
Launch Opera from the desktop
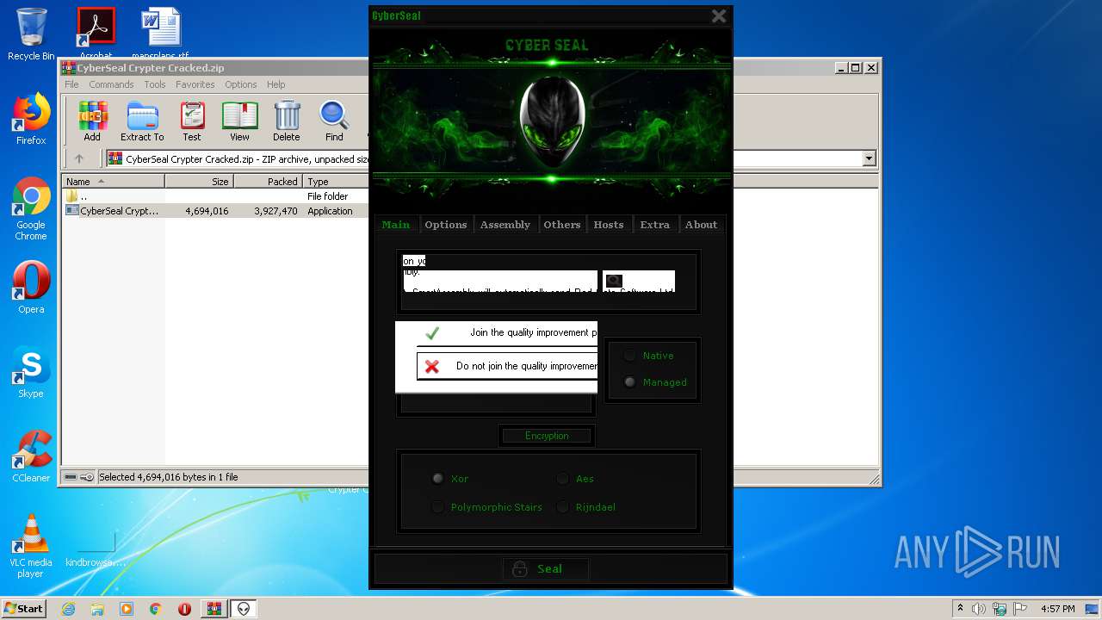tap(31, 288)
